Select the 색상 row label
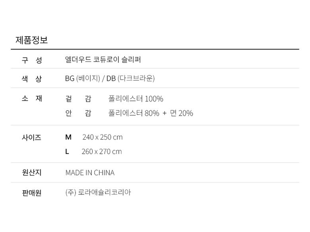310x232 pixels. 31,79
